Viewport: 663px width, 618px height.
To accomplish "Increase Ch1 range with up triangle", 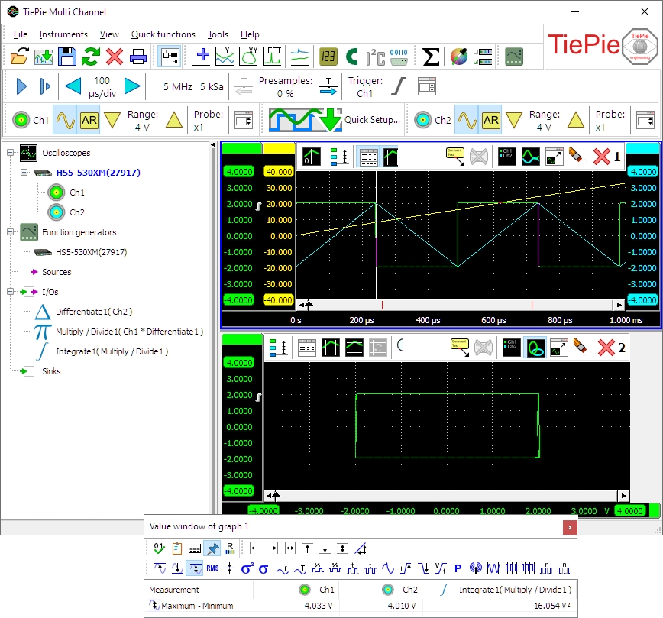I will 174,120.
